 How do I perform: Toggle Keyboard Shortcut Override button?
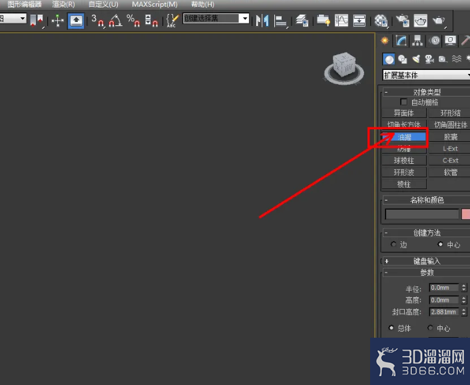click(x=76, y=21)
